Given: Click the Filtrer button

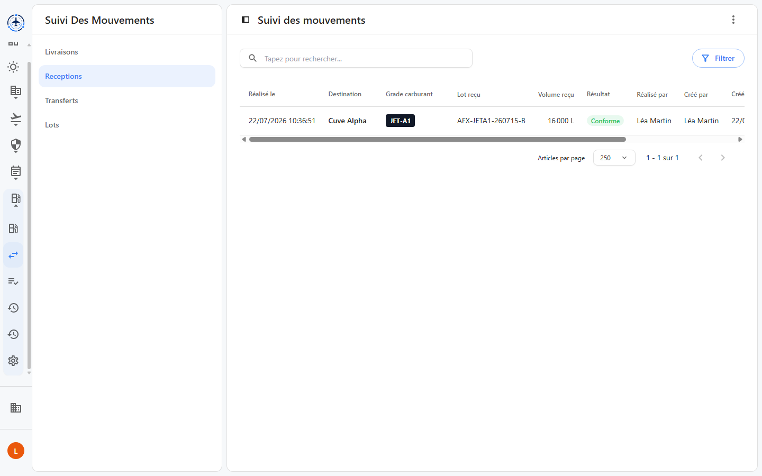Looking at the screenshot, I should pyautogui.click(x=718, y=58).
